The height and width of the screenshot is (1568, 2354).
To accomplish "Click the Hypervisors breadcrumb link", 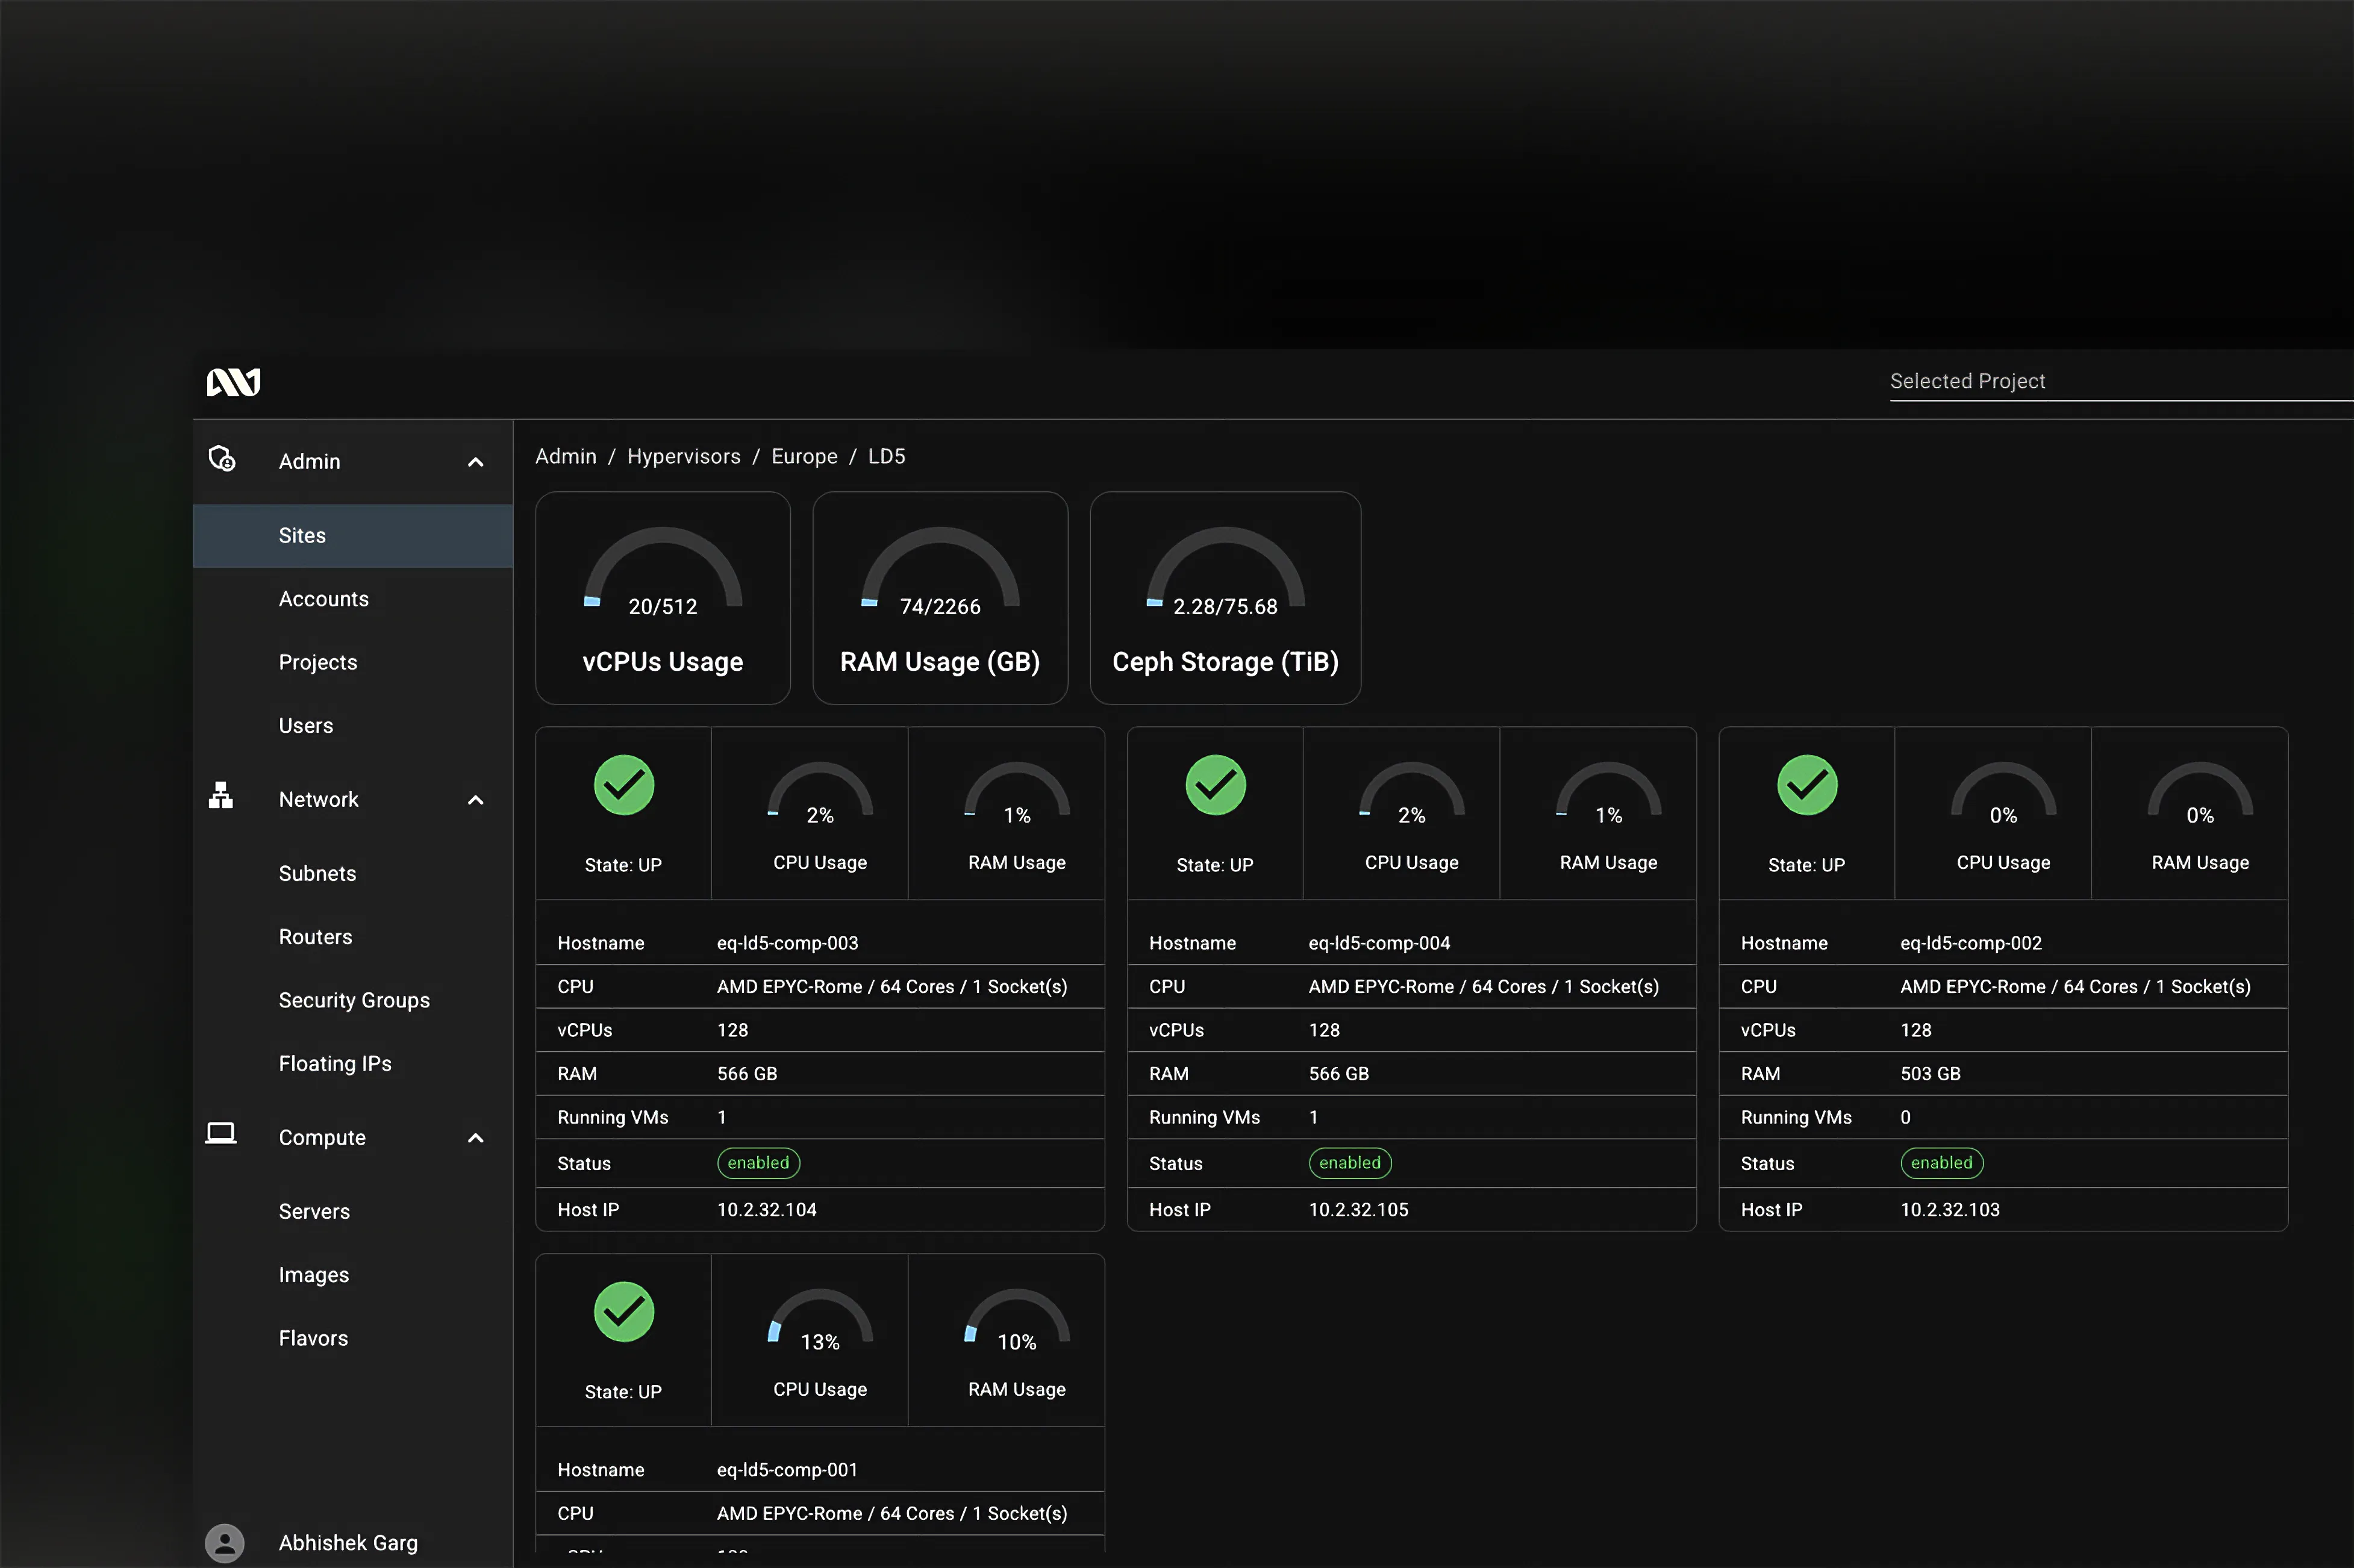I will (684, 457).
